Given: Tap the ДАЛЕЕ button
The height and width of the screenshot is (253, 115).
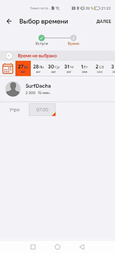Looking at the screenshot, I should (104, 21).
